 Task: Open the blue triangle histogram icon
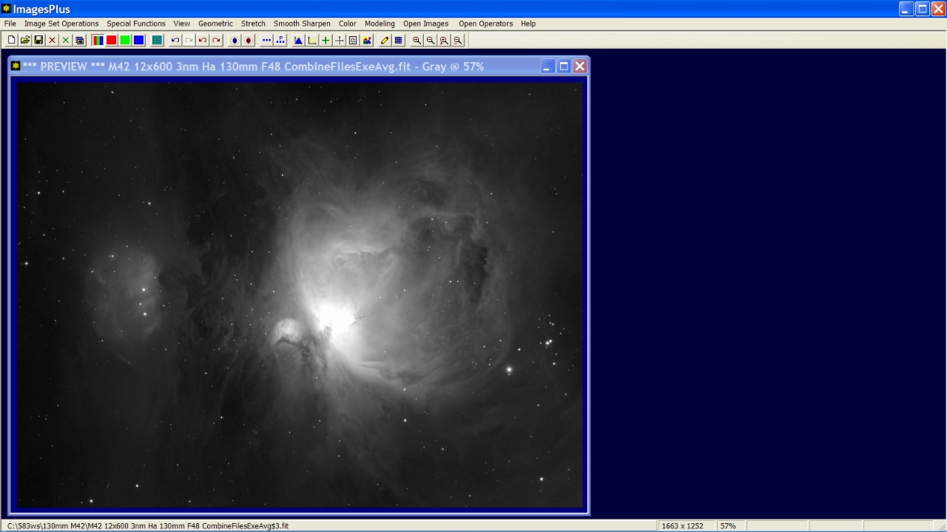[298, 40]
